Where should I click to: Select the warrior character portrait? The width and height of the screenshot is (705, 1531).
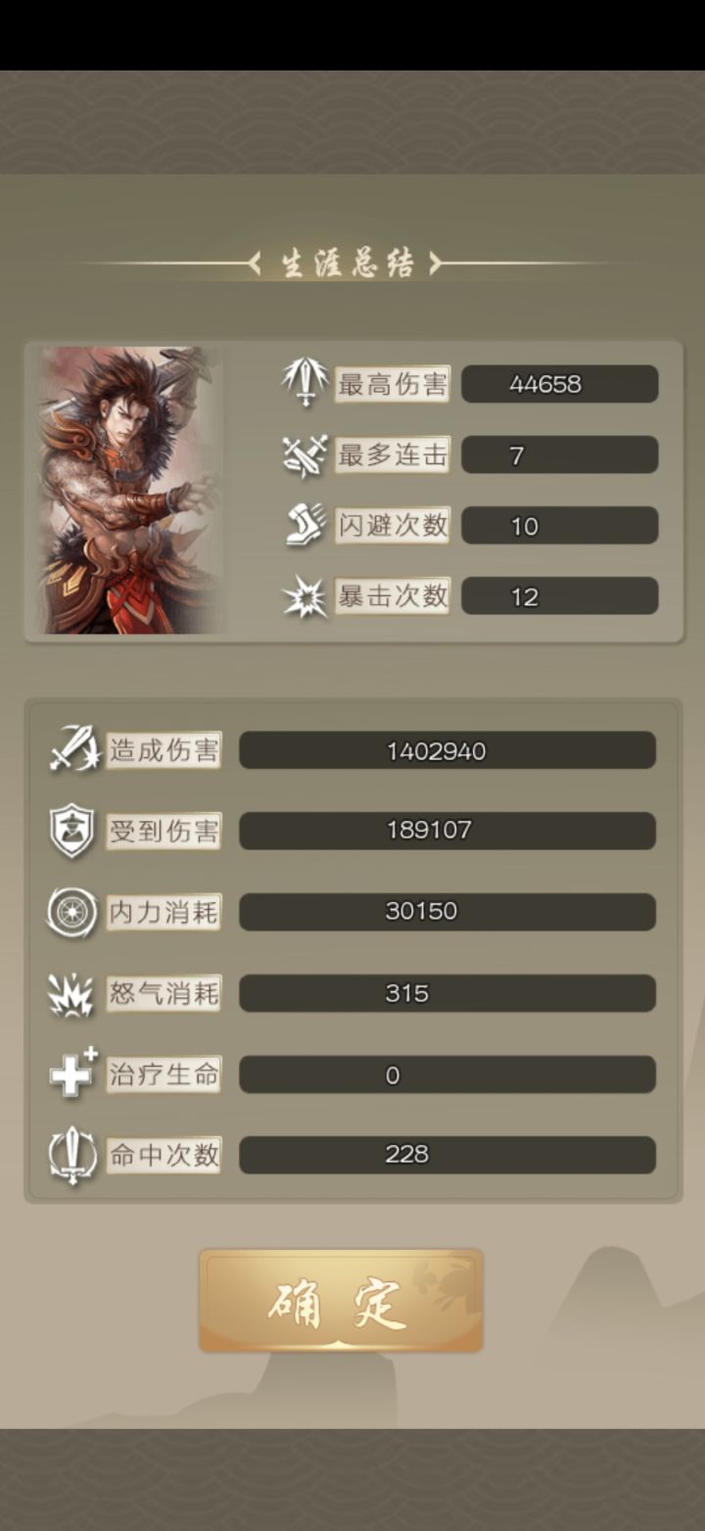pyautogui.click(x=130, y=491)
